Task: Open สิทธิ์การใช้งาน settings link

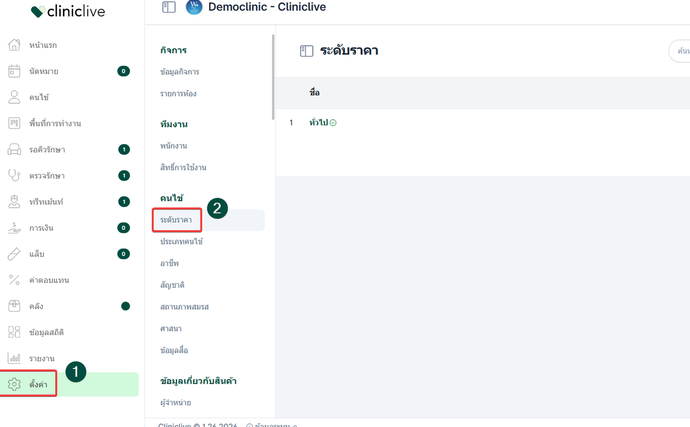Action: tap(183, 167)
